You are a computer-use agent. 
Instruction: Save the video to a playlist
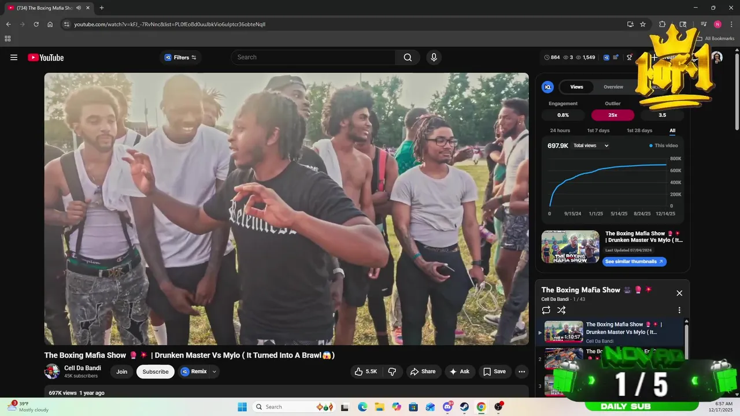pos(495,372)
